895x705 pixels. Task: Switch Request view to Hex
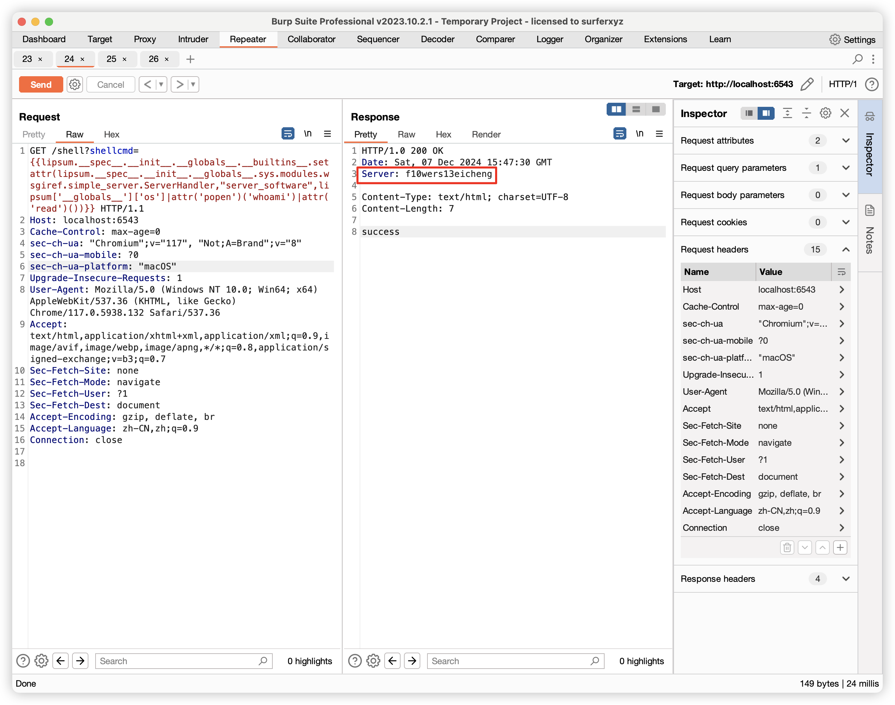point(111,134)
